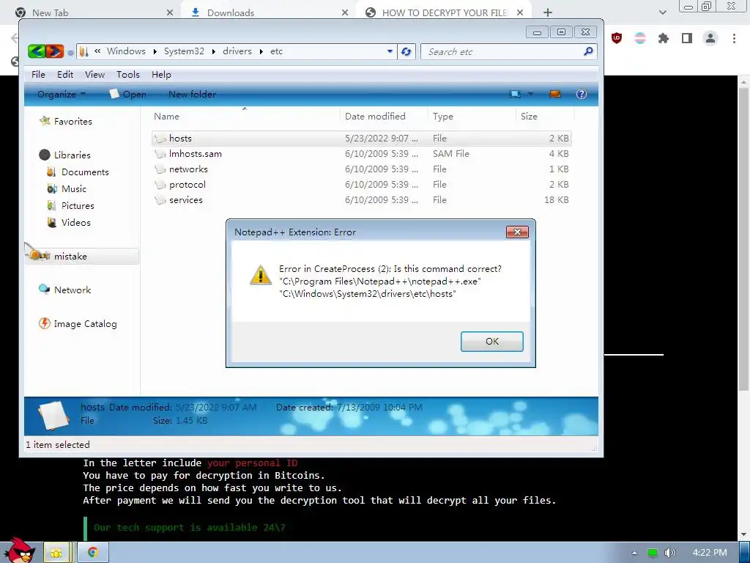Viewport: 750px width, 563px height.
Task: Click the green Back arrow in Explorer
Action: pyautogui.click(x=37, y=51)
